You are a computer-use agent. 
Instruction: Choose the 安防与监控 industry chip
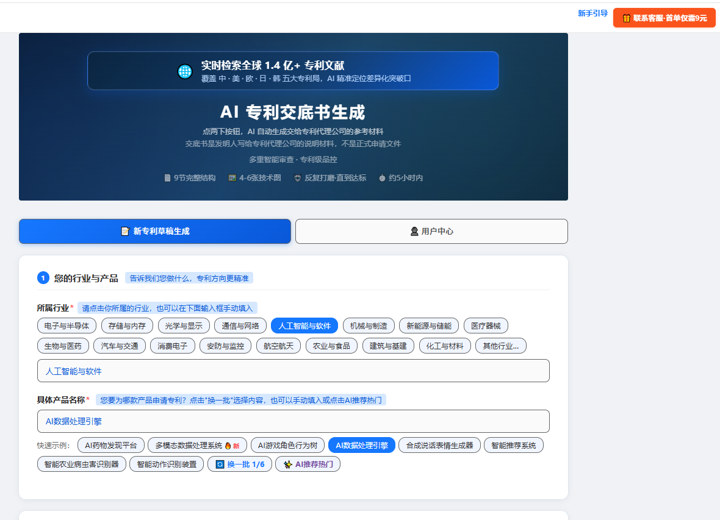[x=226, y=346]
